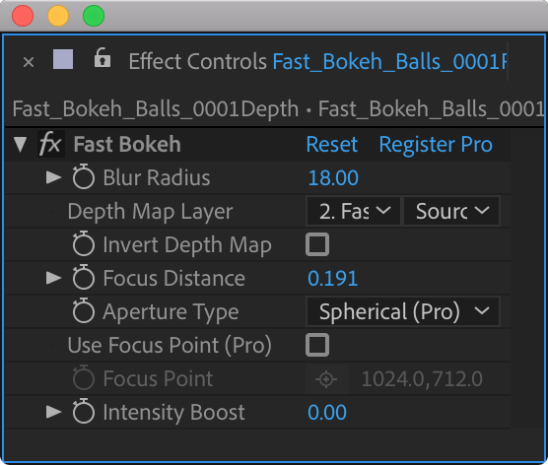Click the Focus Point crosshair picker
This screenshot has width=548, height=465.
pyautogui.click(x=326, y=379)
